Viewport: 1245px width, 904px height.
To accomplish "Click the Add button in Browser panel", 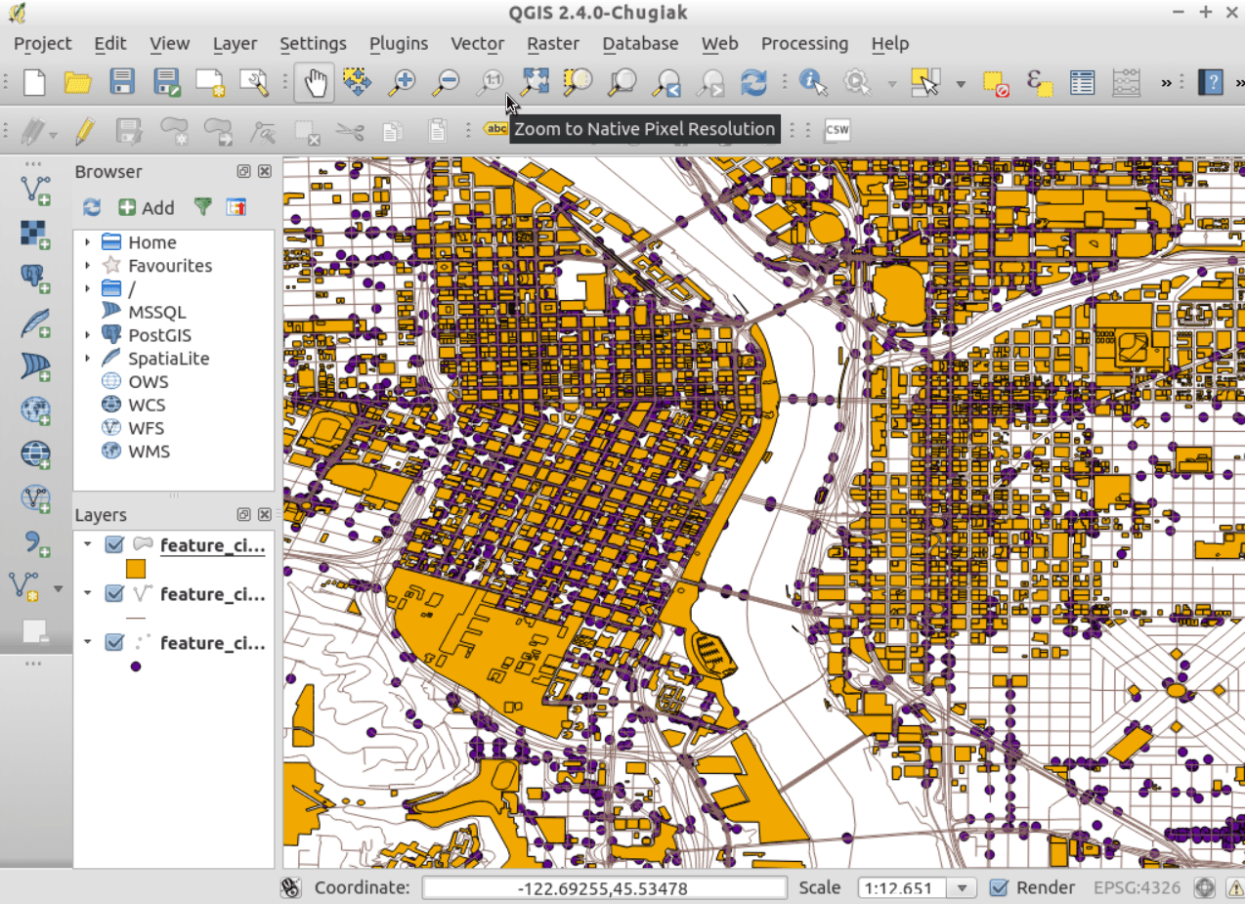I will pos(147,207).
